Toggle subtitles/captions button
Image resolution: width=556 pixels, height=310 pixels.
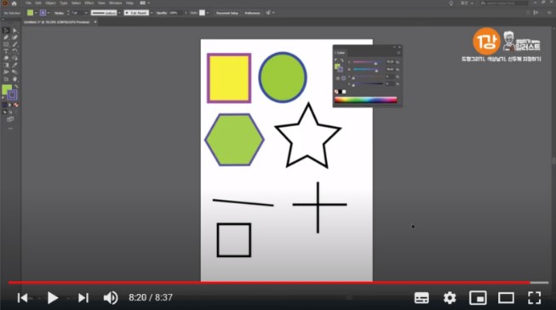pos(421,297)
